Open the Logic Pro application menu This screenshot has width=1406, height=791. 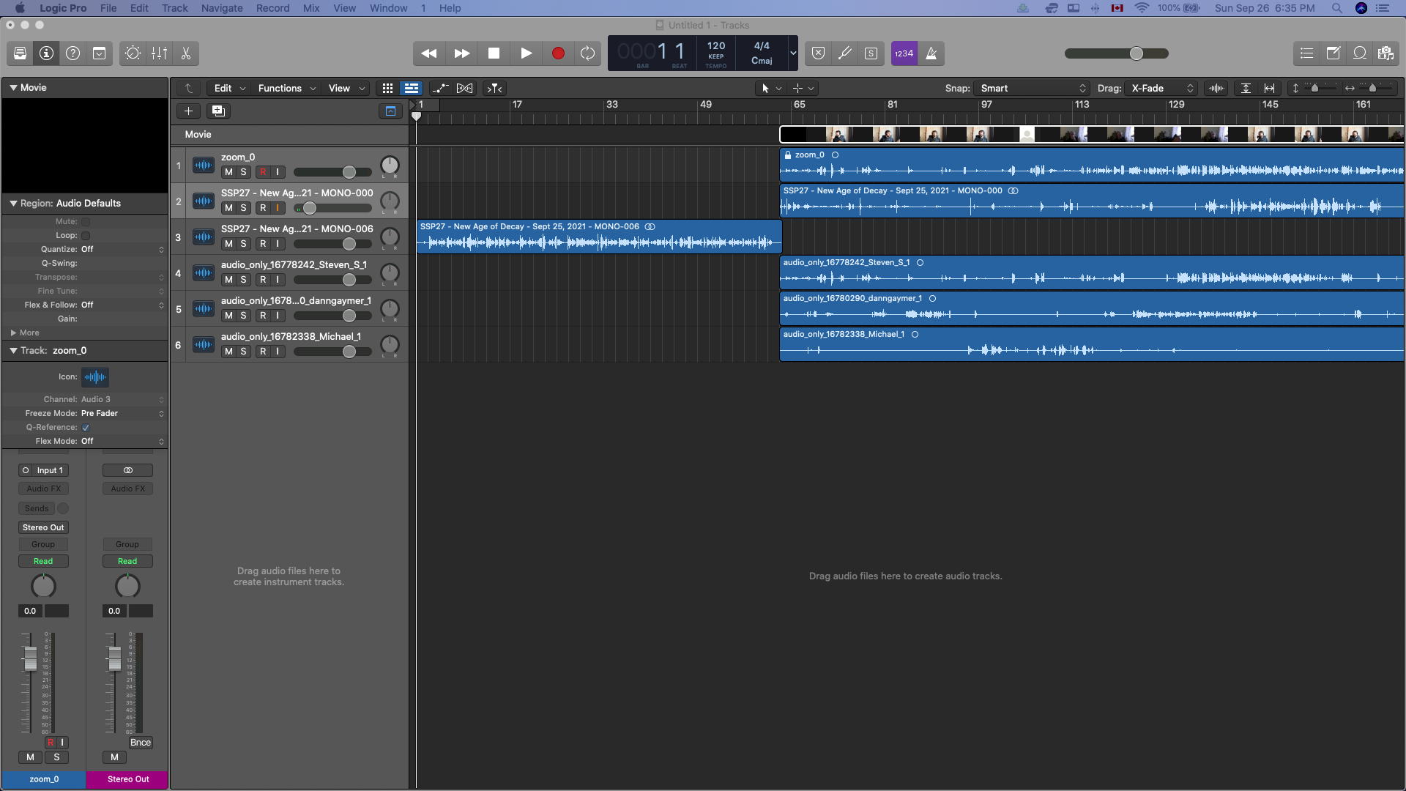point(63,8)
